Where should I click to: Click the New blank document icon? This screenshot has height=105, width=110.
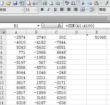click(x=2, y=3)
